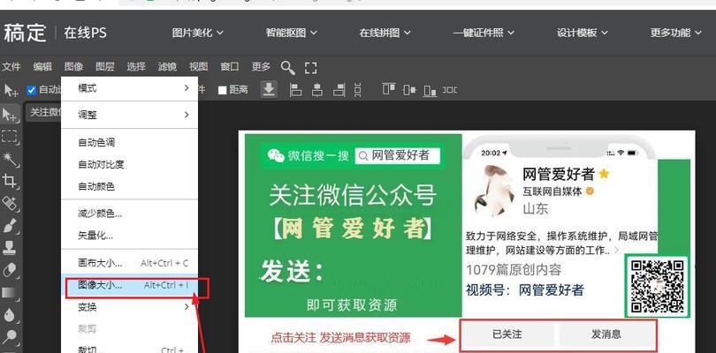The image size is (716, 353).
Task: Select the Spot Healing Brush tool
Action: (x=9, y=203)
